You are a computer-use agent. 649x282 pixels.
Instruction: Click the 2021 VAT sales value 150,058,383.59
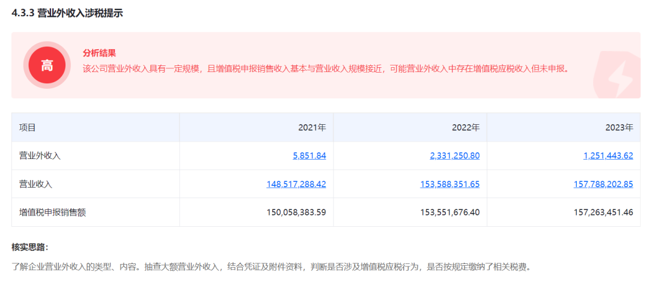[x=296, y=212]
